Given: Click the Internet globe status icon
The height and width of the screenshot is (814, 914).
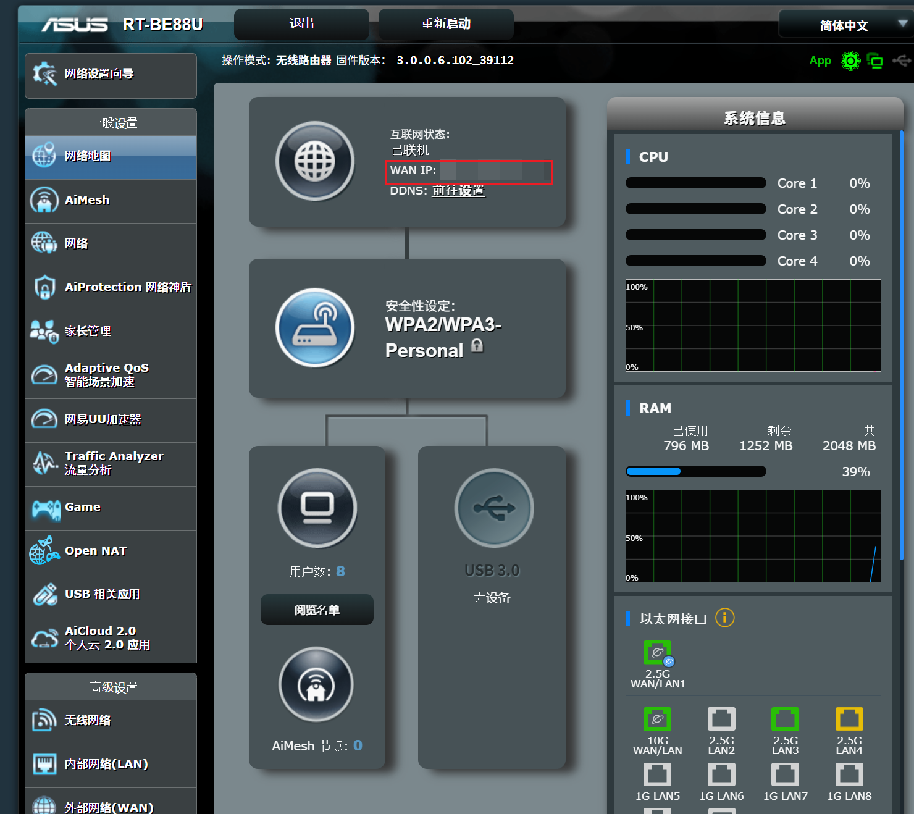Looking at the screenshot, I should click(x=315, y=161).
